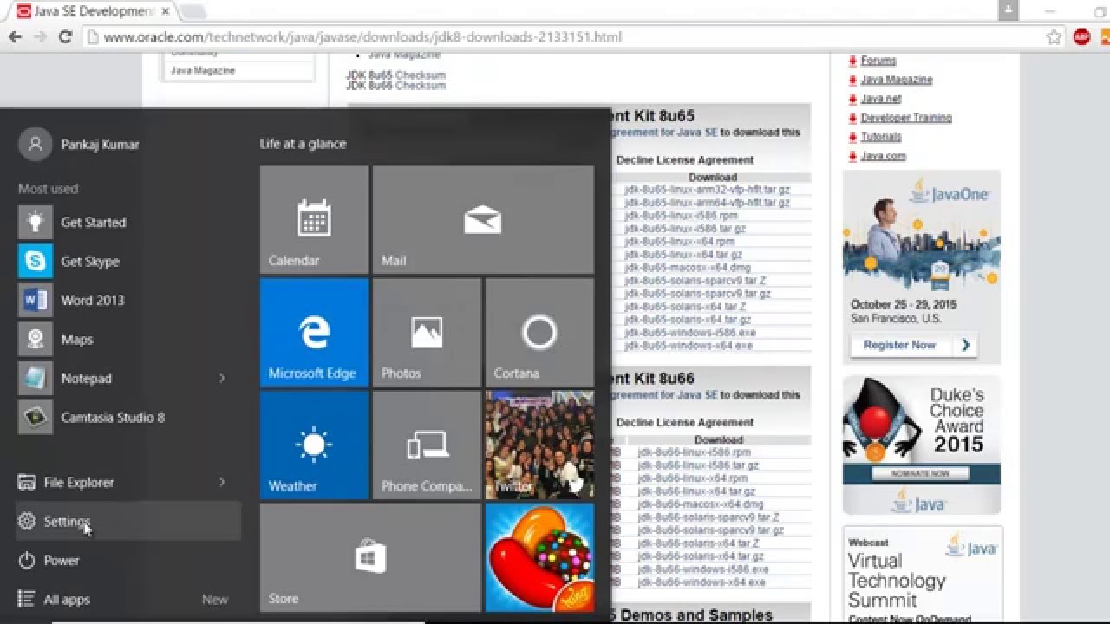The width and height of the screenshot is (1110, 624).
Task: Open the Developer Training link
Action: tap(906, 118)
